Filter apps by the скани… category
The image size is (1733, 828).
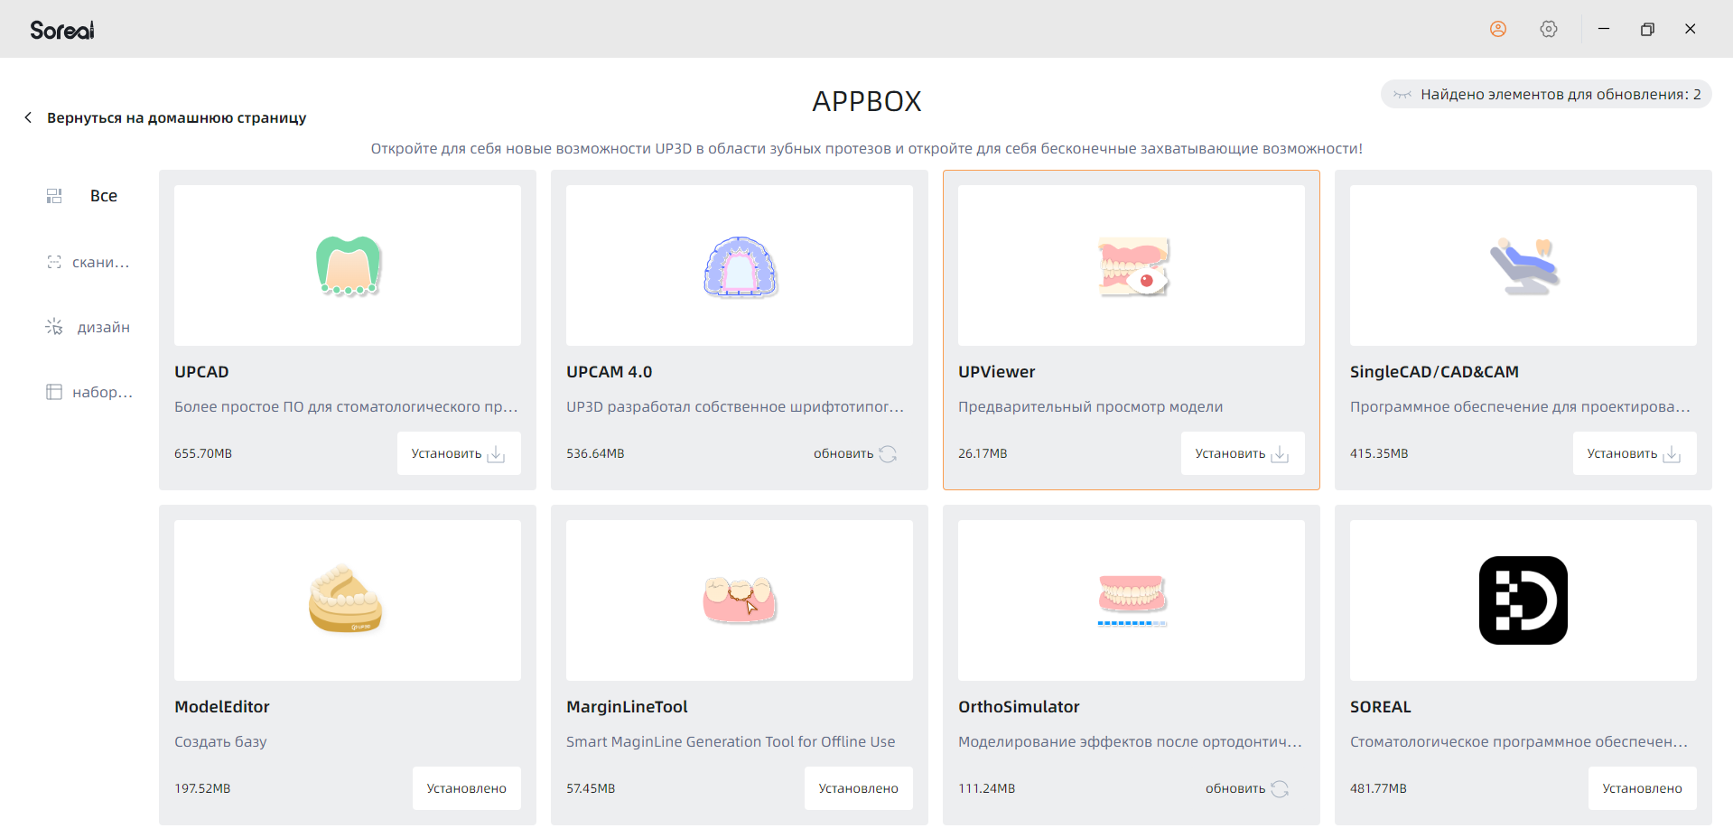click(x=101, y=262)
